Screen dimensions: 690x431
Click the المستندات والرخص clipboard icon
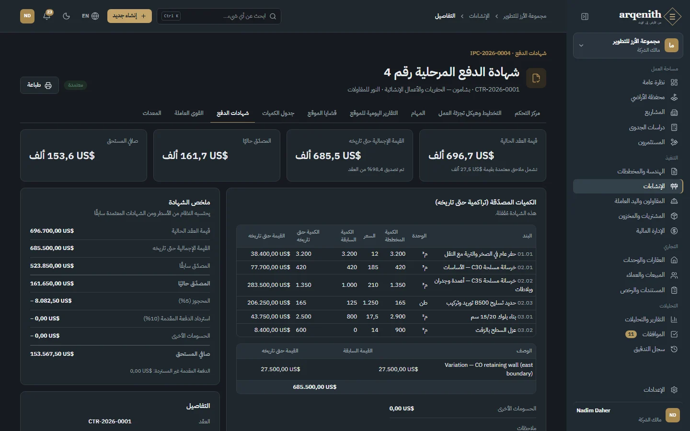(x=674, y=290)
